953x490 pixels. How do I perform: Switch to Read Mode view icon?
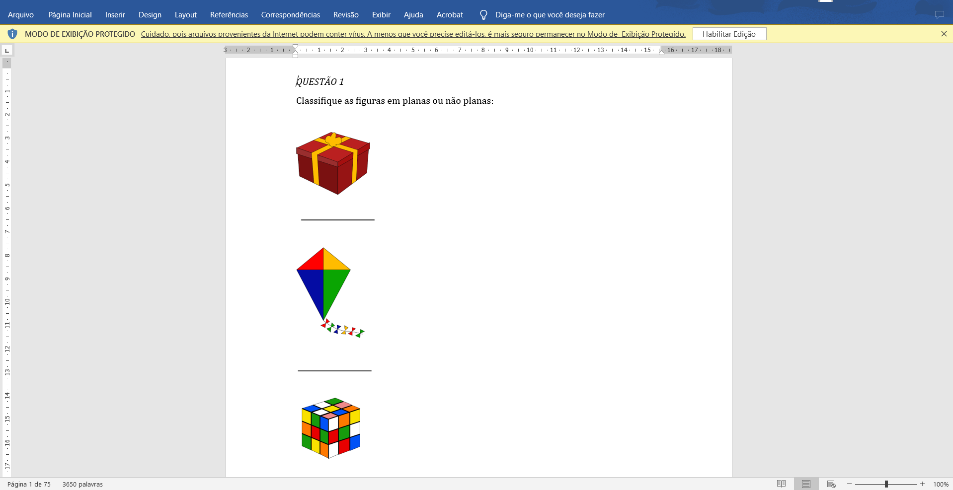click(x=782, y=484)
